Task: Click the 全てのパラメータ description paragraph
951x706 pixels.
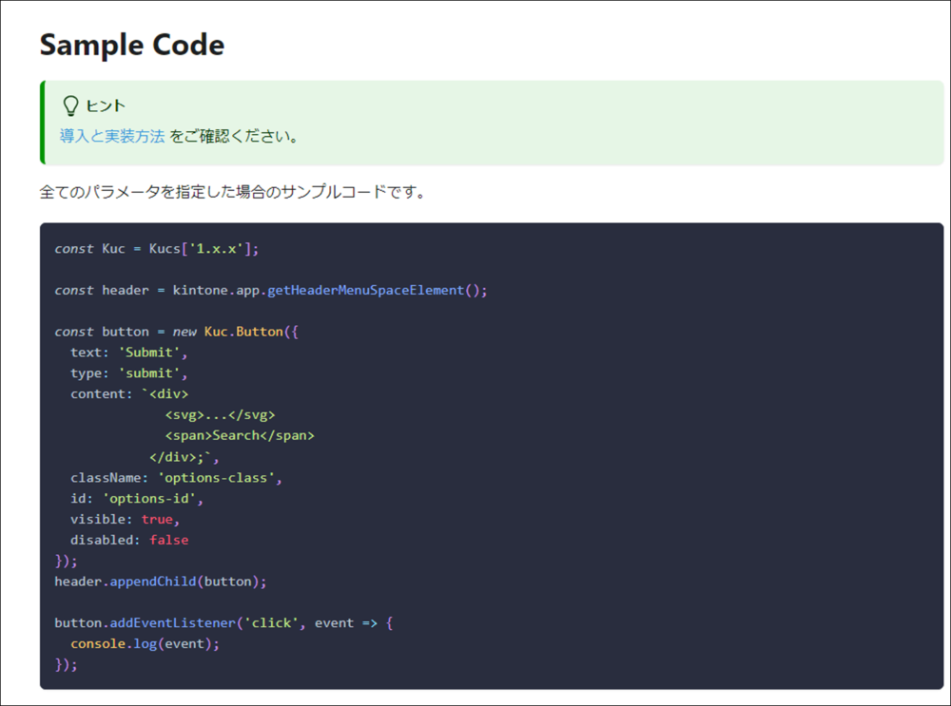Action: click(x=231, y=192)
